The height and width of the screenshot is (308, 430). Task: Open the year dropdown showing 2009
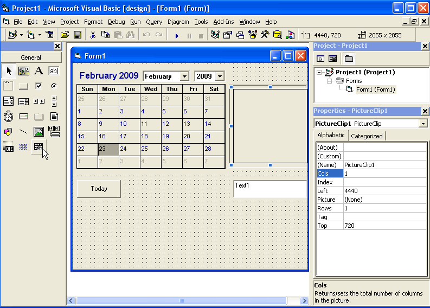pyautogui.click(x=220, y=76)
